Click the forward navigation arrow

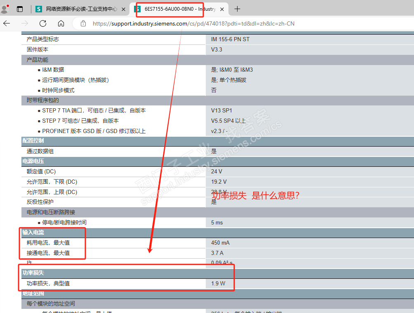[x=25, y=23]
